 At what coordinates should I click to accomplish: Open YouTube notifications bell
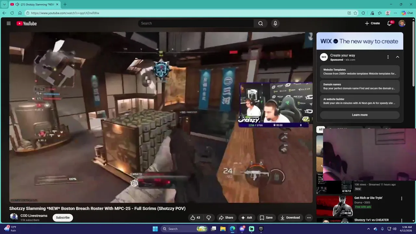point(390,23)
